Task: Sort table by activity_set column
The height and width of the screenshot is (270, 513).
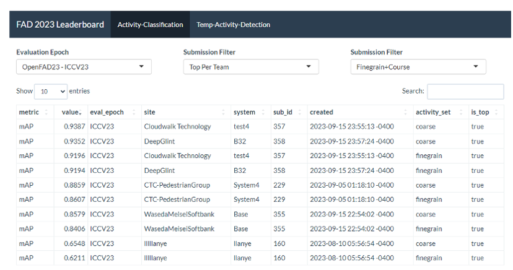Action: pos(441,112)
